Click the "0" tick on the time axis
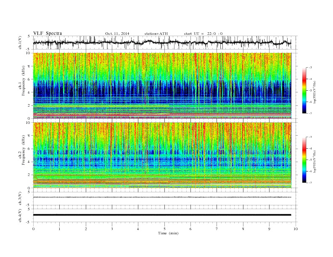333x257 pixels. tap(33, 229)
